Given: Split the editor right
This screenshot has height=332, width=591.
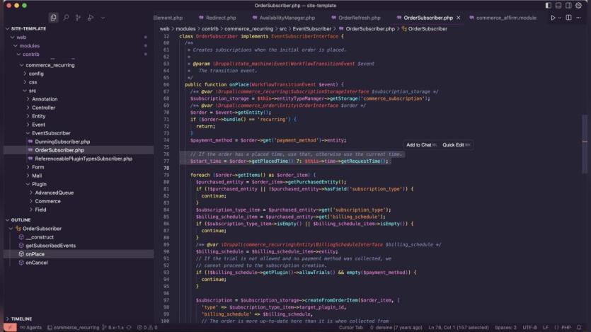Looking at the screenshot, I should tap(569, 18).
